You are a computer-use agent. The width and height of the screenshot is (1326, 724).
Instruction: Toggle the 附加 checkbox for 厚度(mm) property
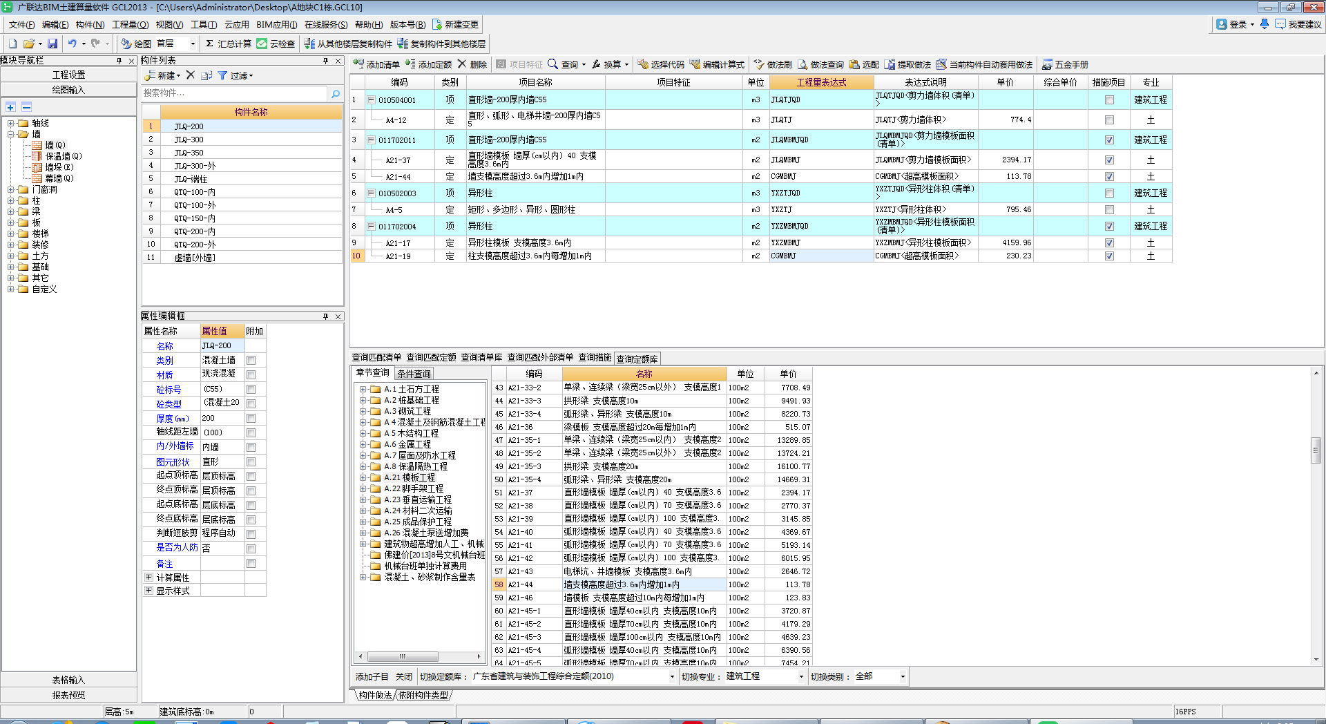(251, 419)
